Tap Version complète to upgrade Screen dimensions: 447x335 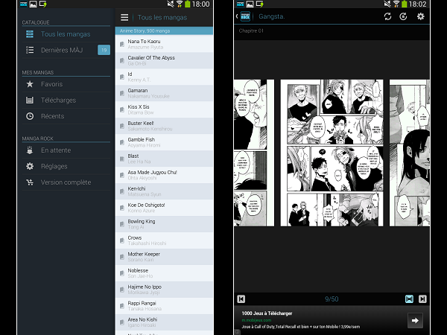coord(66,182)
